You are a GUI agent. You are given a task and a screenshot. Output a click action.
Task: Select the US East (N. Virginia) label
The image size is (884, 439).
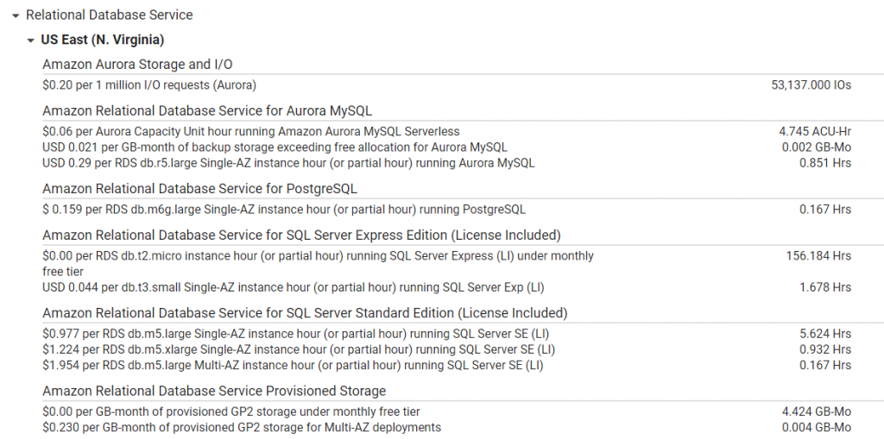[102, 40]
